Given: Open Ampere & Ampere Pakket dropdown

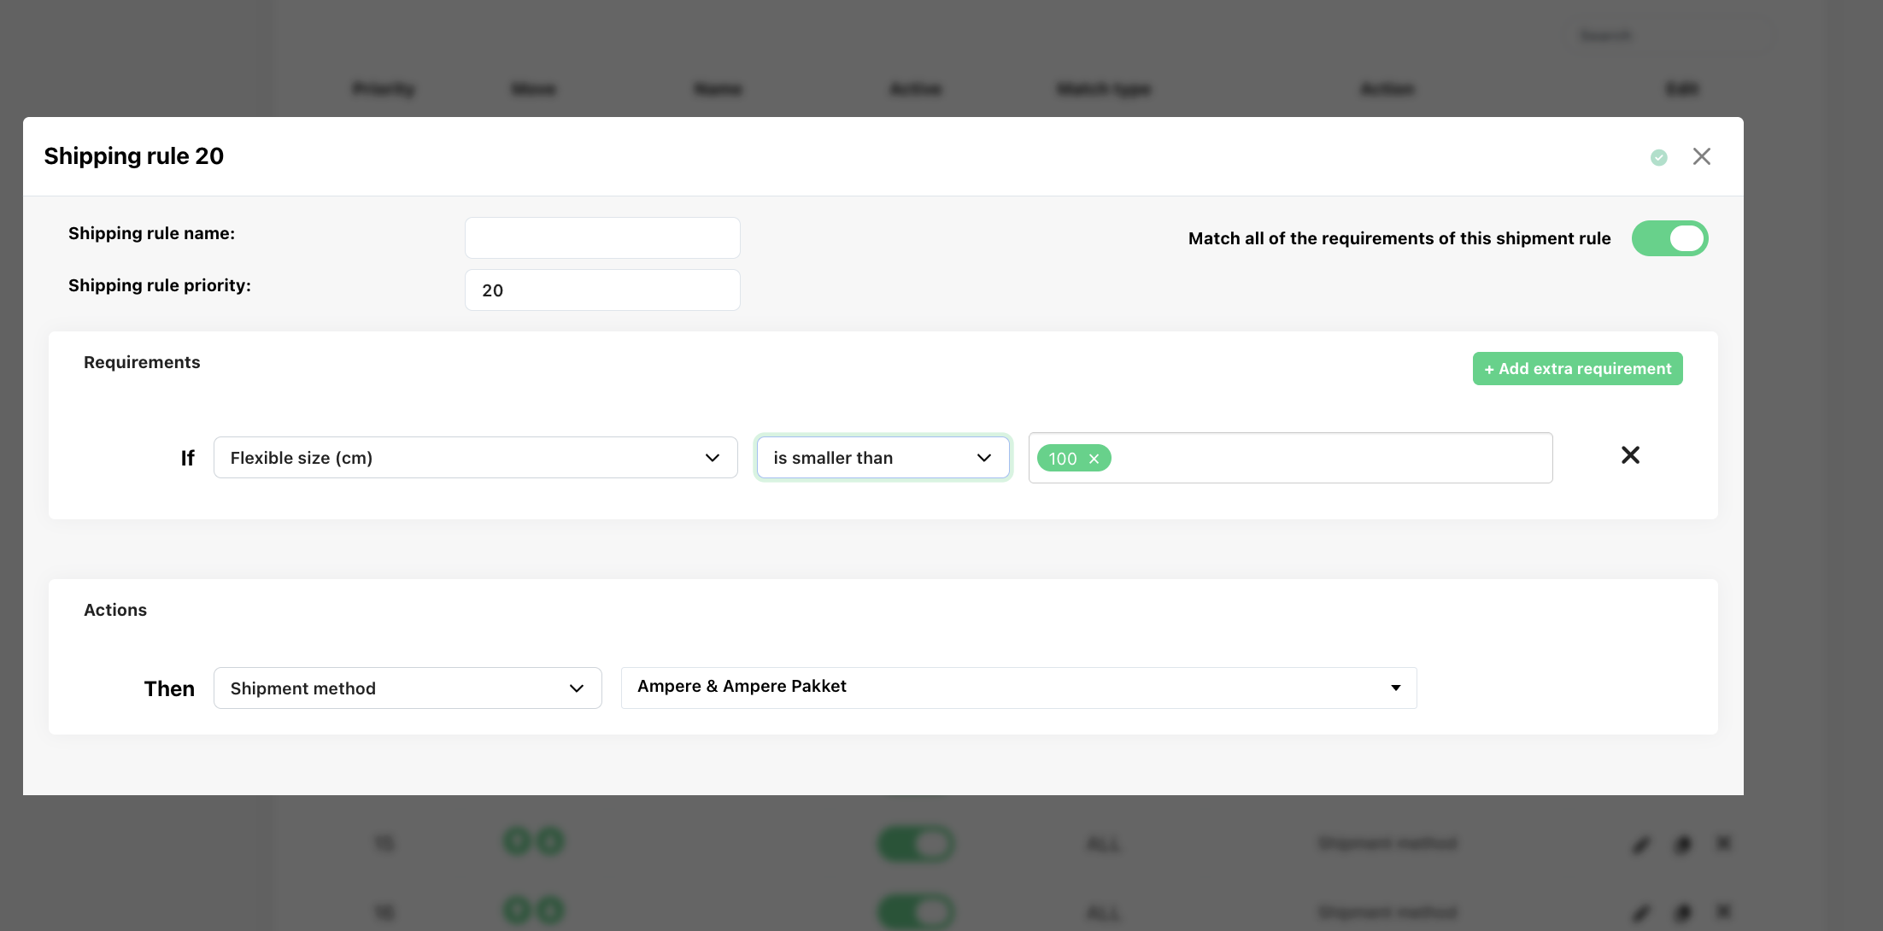Looking at the screenshot, I should [x=1018, y=688].
